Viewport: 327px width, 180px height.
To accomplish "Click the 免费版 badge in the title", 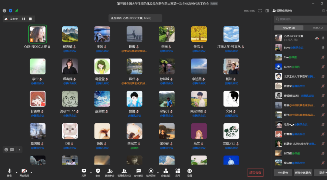I will pyautogui.click(x=214, y=4).
